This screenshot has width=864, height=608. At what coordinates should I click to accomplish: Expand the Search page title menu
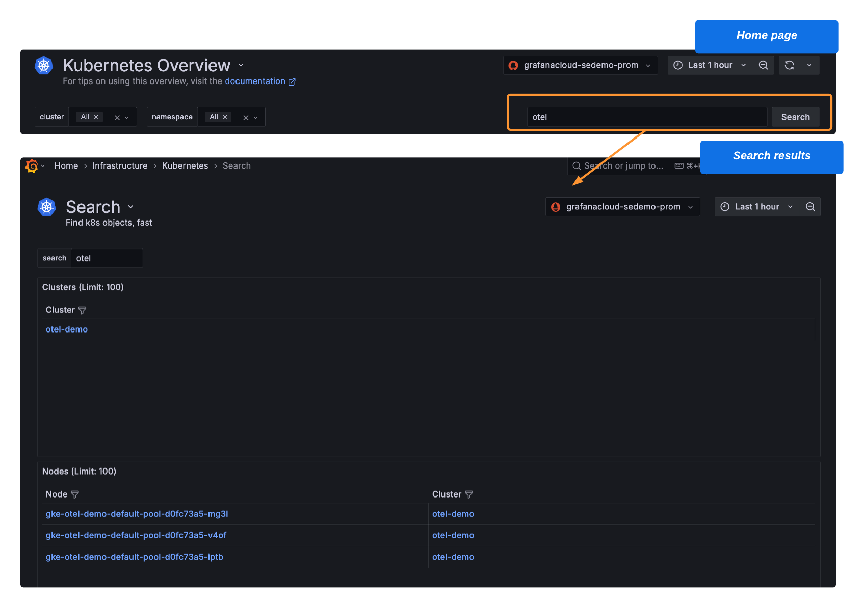tap(131, 207)
